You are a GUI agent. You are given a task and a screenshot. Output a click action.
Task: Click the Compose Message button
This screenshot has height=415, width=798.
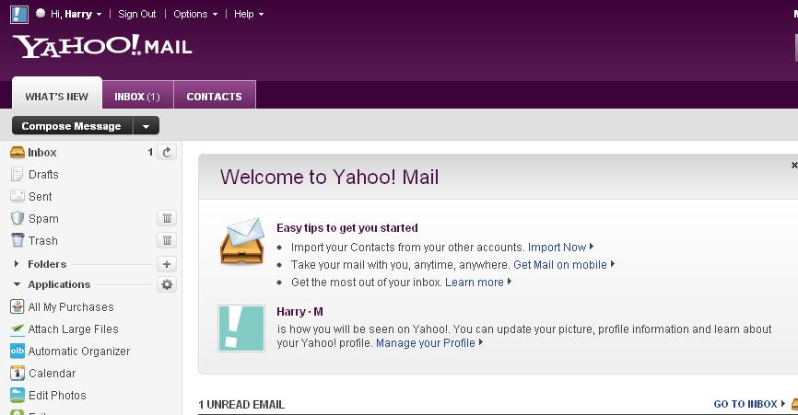(71, 126)
